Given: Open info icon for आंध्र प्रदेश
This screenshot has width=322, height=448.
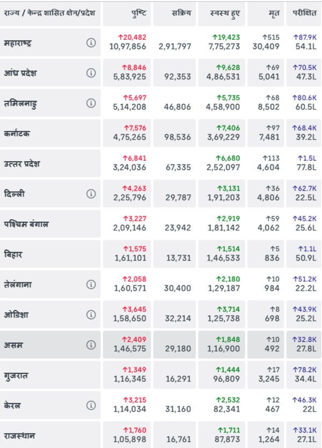Looking at the screenshot, I should click(91, 73).
